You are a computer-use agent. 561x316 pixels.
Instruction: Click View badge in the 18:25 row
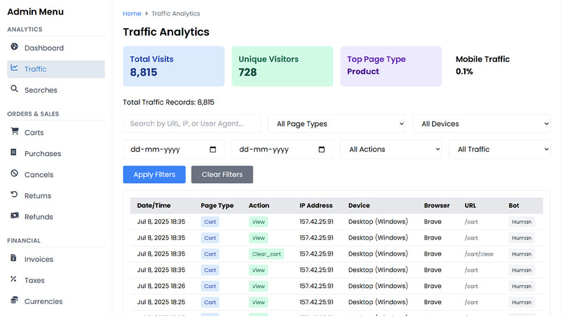pyautogui.click(x=258, y=303)
